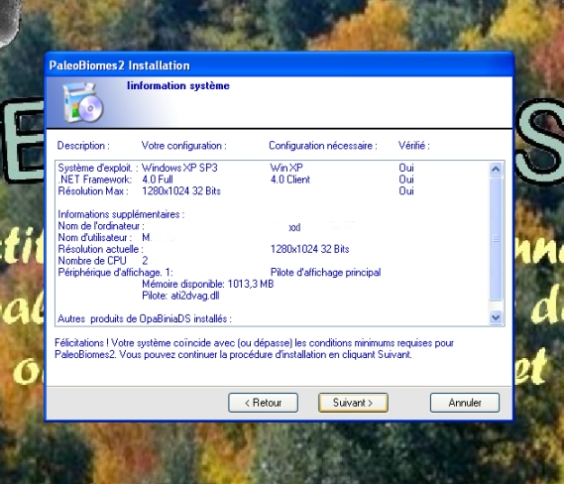Click the 'Pilote: ati2dvag.dll' line
This screenshot has height=484, width=564.
180,296
